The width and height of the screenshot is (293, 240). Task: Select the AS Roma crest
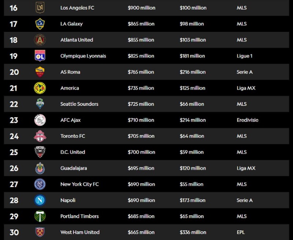tap(40, 72)
